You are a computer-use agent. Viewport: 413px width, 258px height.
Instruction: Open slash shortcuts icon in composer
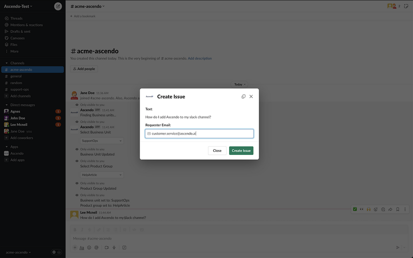pyautogui.click(x=124, y=247)
